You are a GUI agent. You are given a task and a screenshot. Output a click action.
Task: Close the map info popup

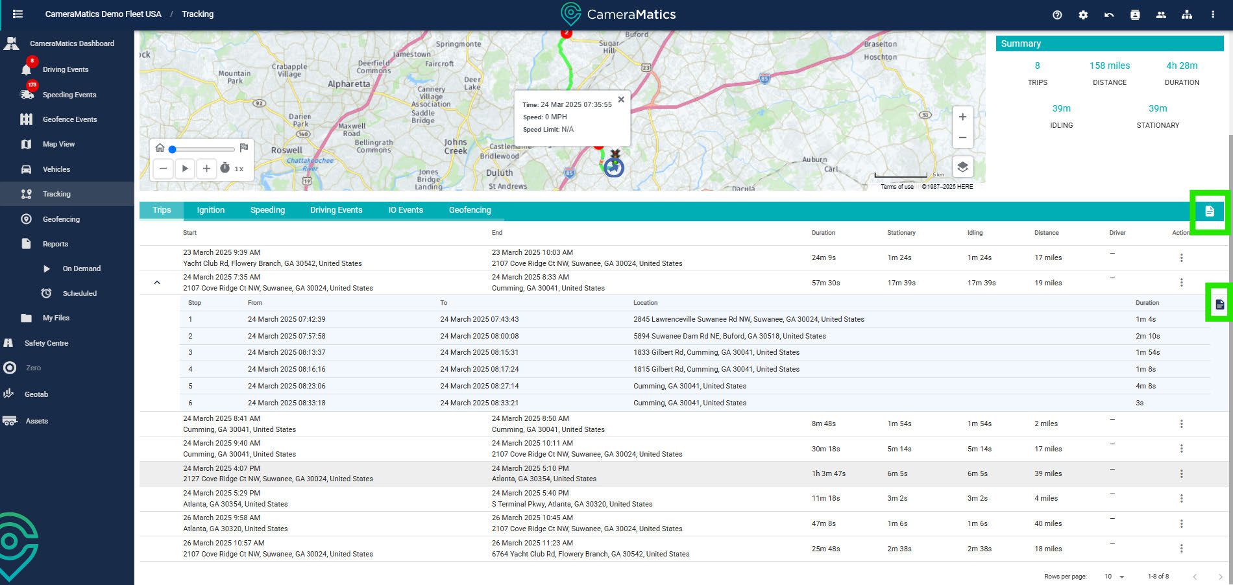pyautogui.click(x=621, y=99)
